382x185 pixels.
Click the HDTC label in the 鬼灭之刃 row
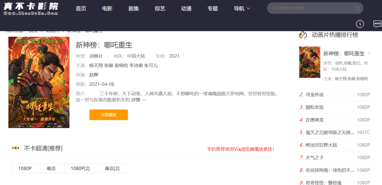tap(364, 132)
